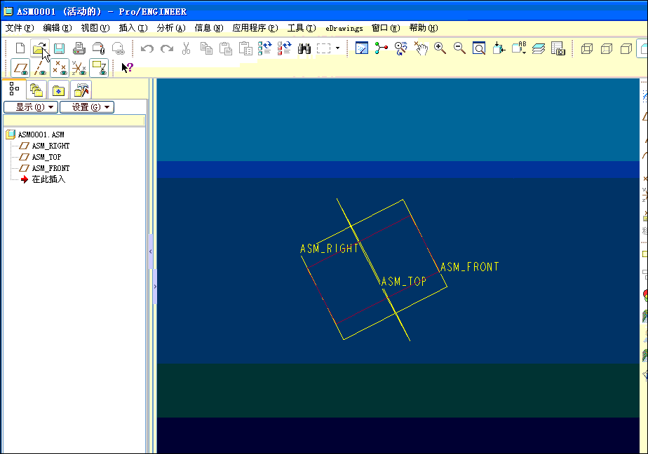Open the Layers icon
Viewport: 648px width, 454px height.
[539, 49]
